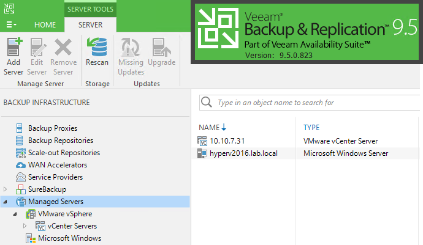
Task: Click the VMware vSphere icon in tree
Action: tap(31, 214)
